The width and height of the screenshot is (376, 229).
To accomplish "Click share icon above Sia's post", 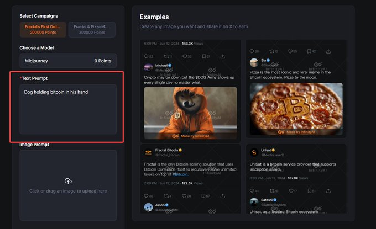I will pos(328,51).
